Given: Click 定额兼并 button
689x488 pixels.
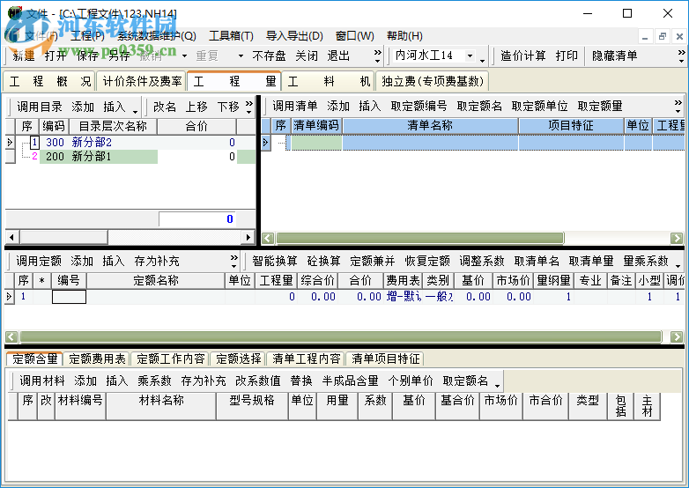Looking at the screenshot, I should pos(373,261).
